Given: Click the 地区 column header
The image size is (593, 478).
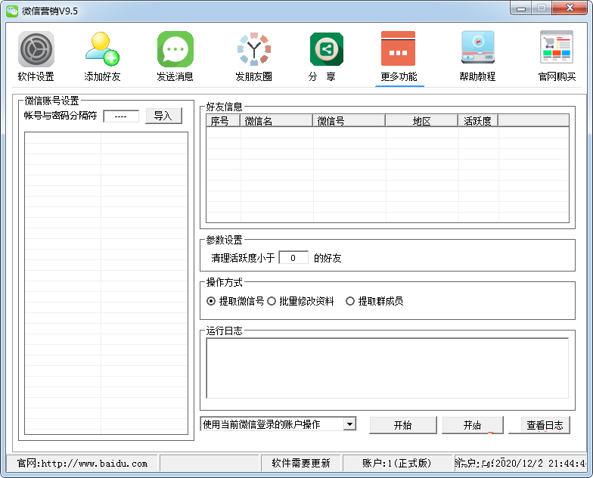Looking at the screenshot, I should coord(422,121).
